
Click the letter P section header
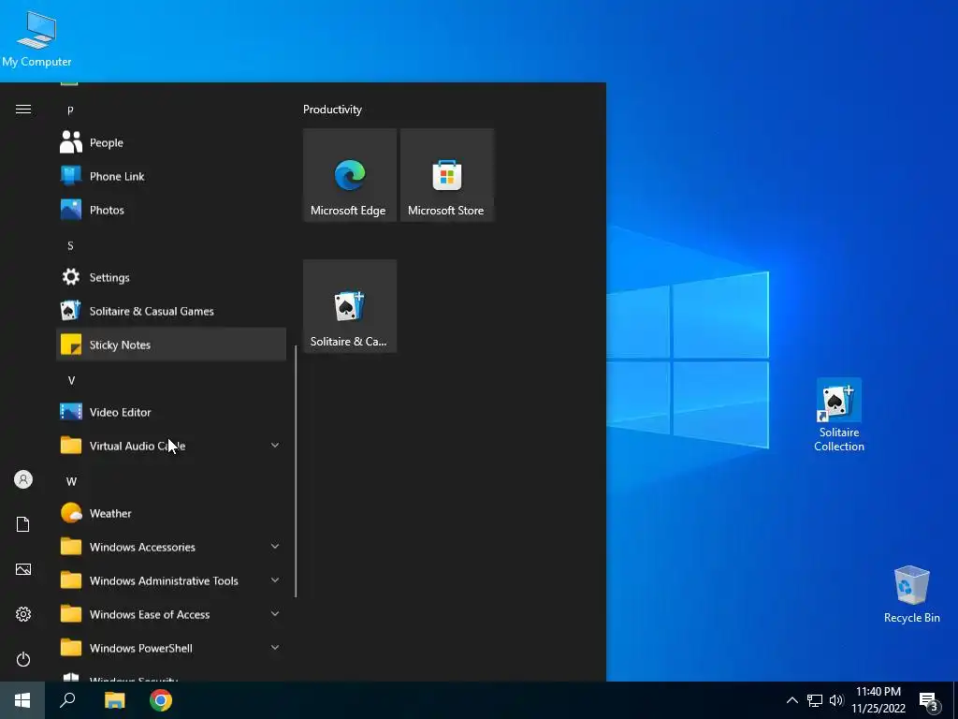point(70,110)
